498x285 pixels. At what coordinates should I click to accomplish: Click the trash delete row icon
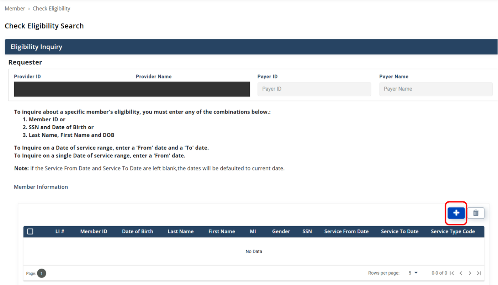pyautogui.click(x=476, y=213)
